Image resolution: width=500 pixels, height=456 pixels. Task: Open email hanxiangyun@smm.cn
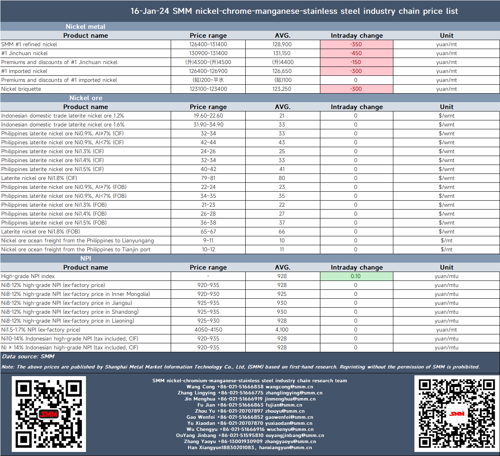click(x=285, y=447)
